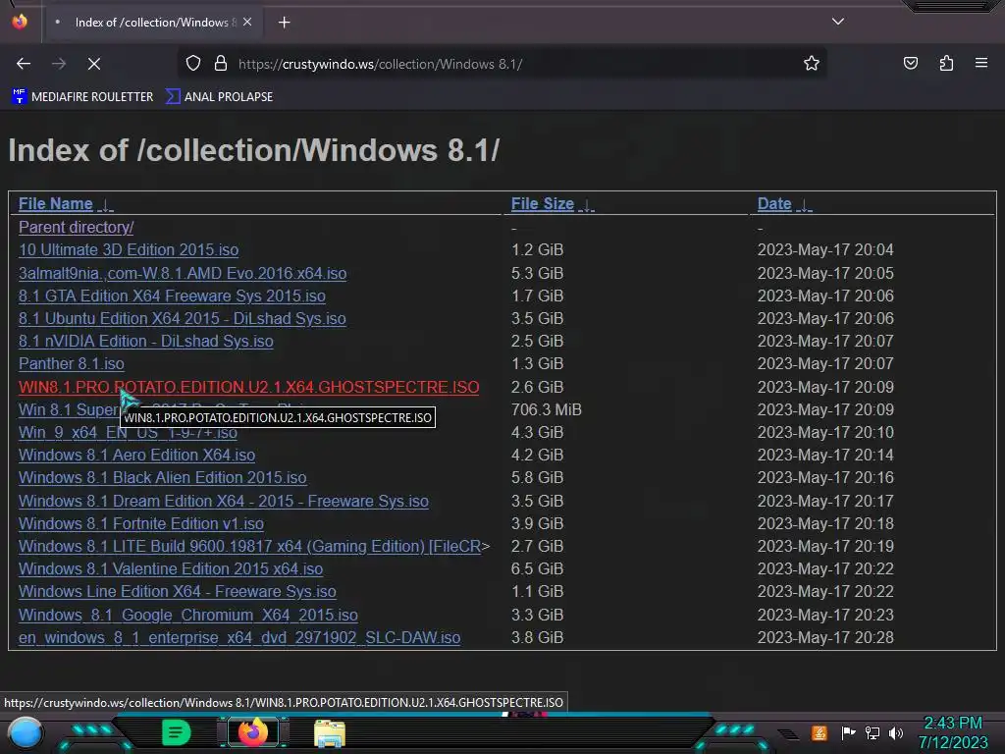The width and height of the screenshot is (1005, 754).
Task: Sort by File Name column
Action: tap(55, 204)
